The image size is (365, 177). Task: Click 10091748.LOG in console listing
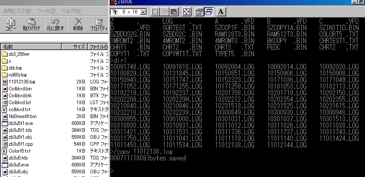coord(130,67)
